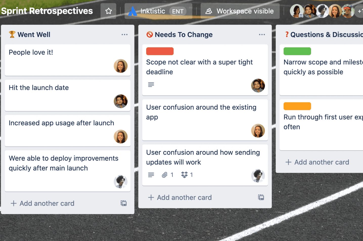Viewport: 363px width, 241px height.
Task: Click the Dropbox attachment icon on card
Action: point(185,175)
